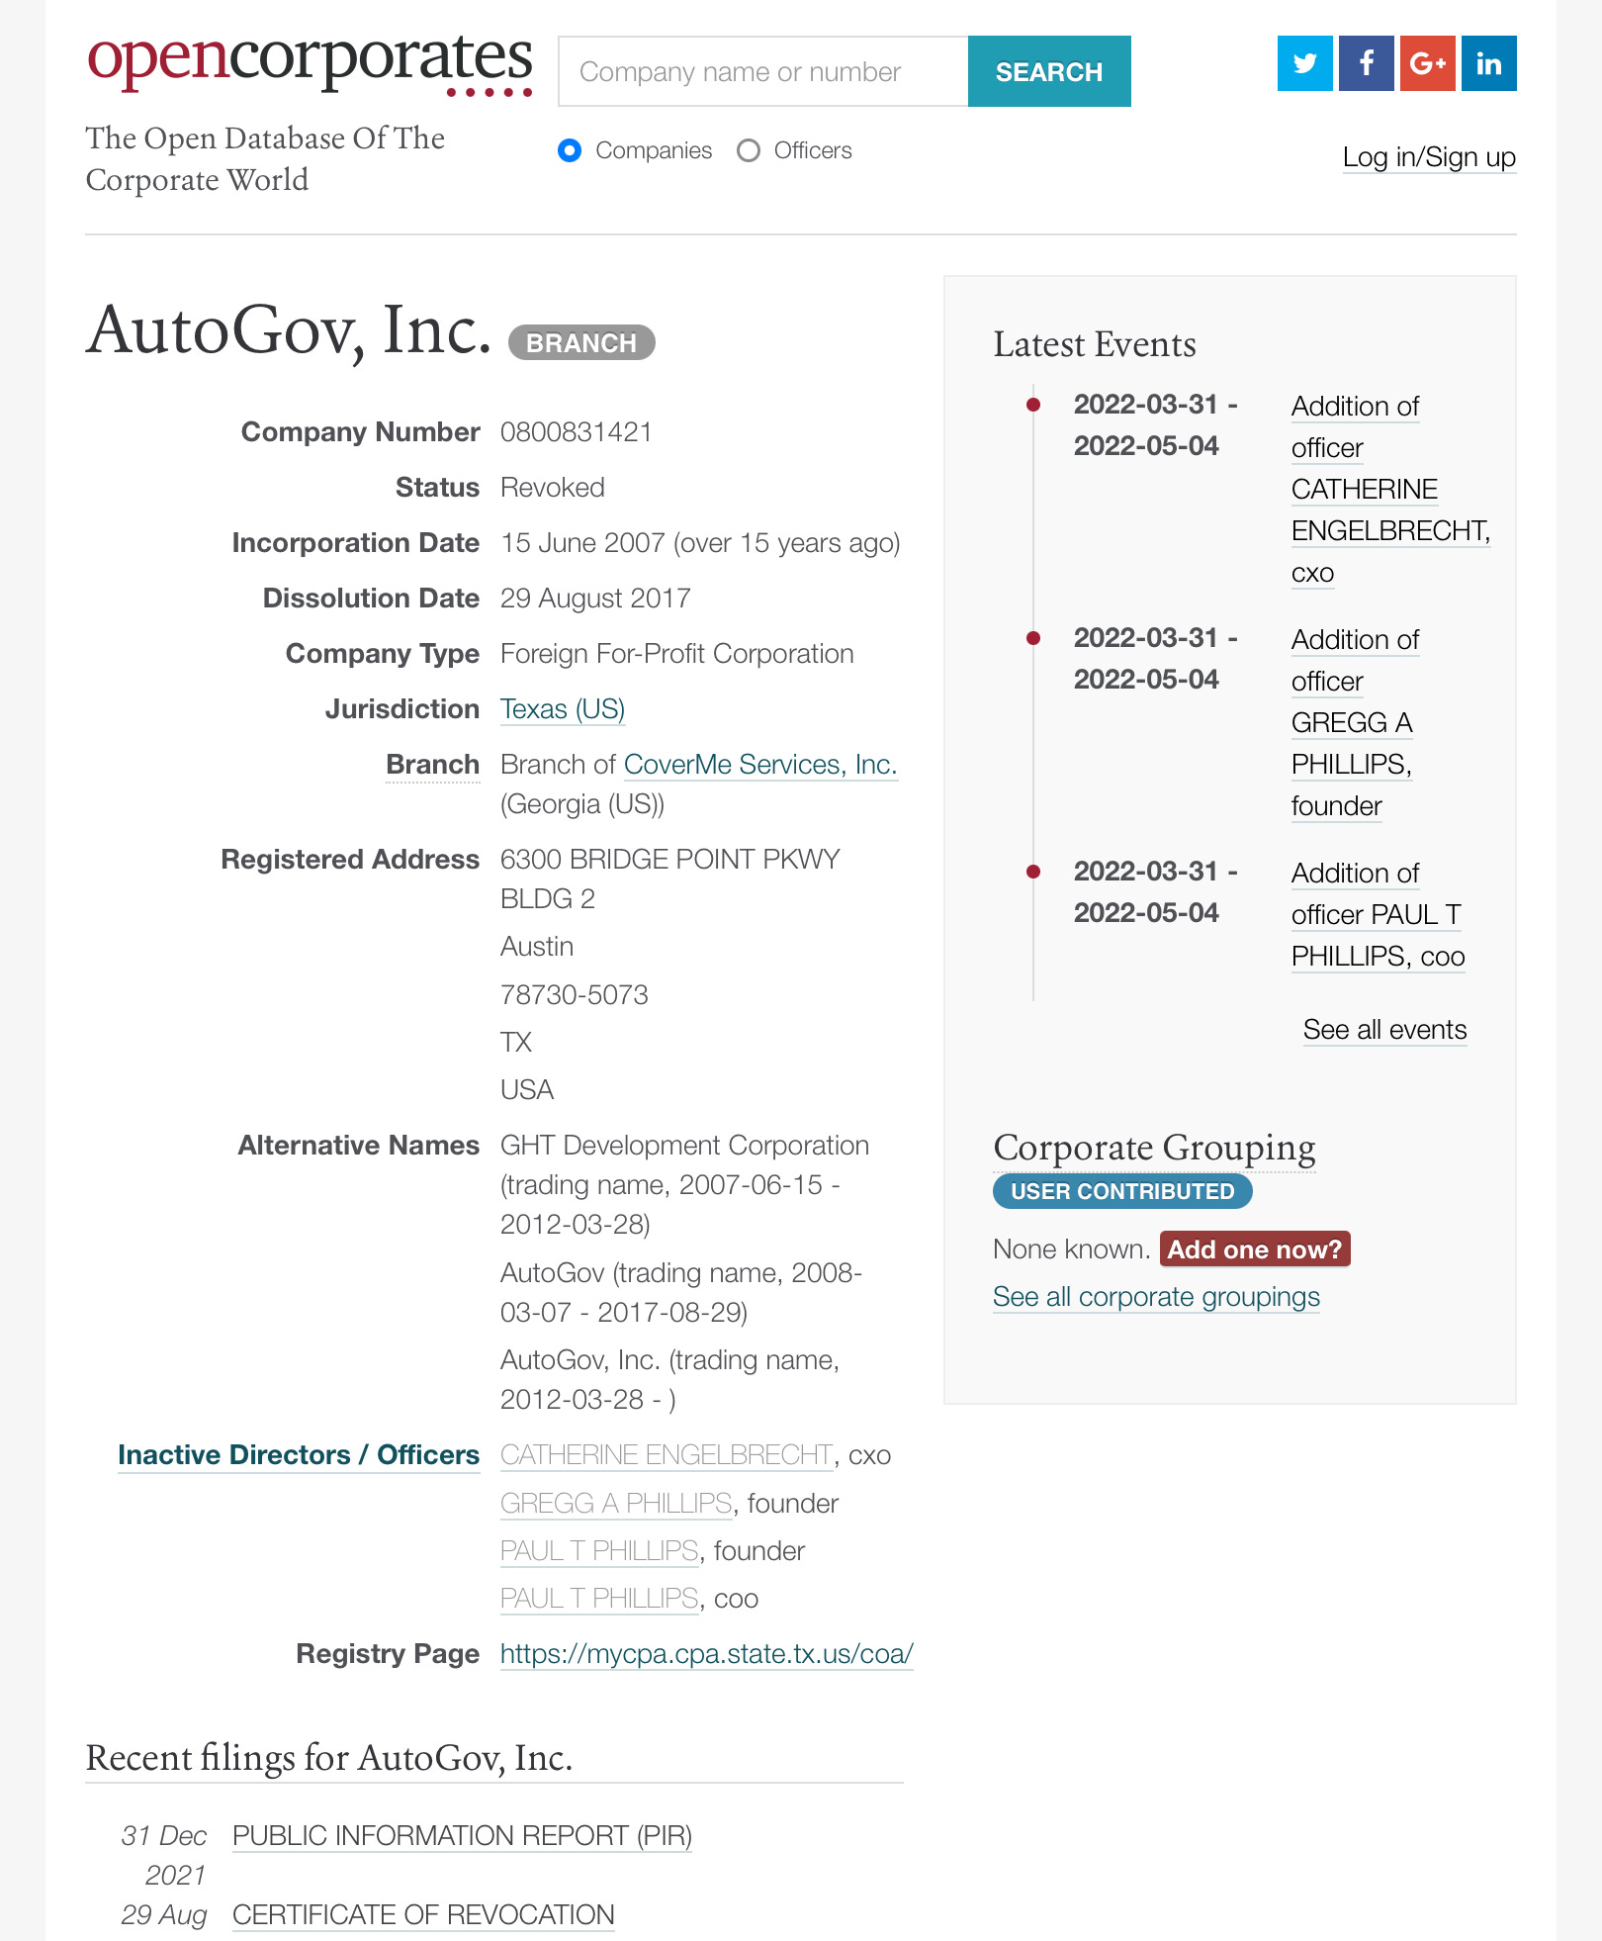This screenshot has height=1941, width=1602.
Task: Open the mycpa.cpa.state.tx.us registry page
Action: click(x=706, y=1652)
